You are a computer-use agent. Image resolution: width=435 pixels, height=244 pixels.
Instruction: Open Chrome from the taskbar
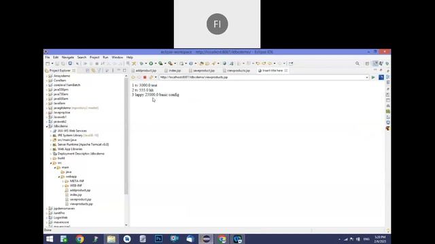(x=80, y=239)
